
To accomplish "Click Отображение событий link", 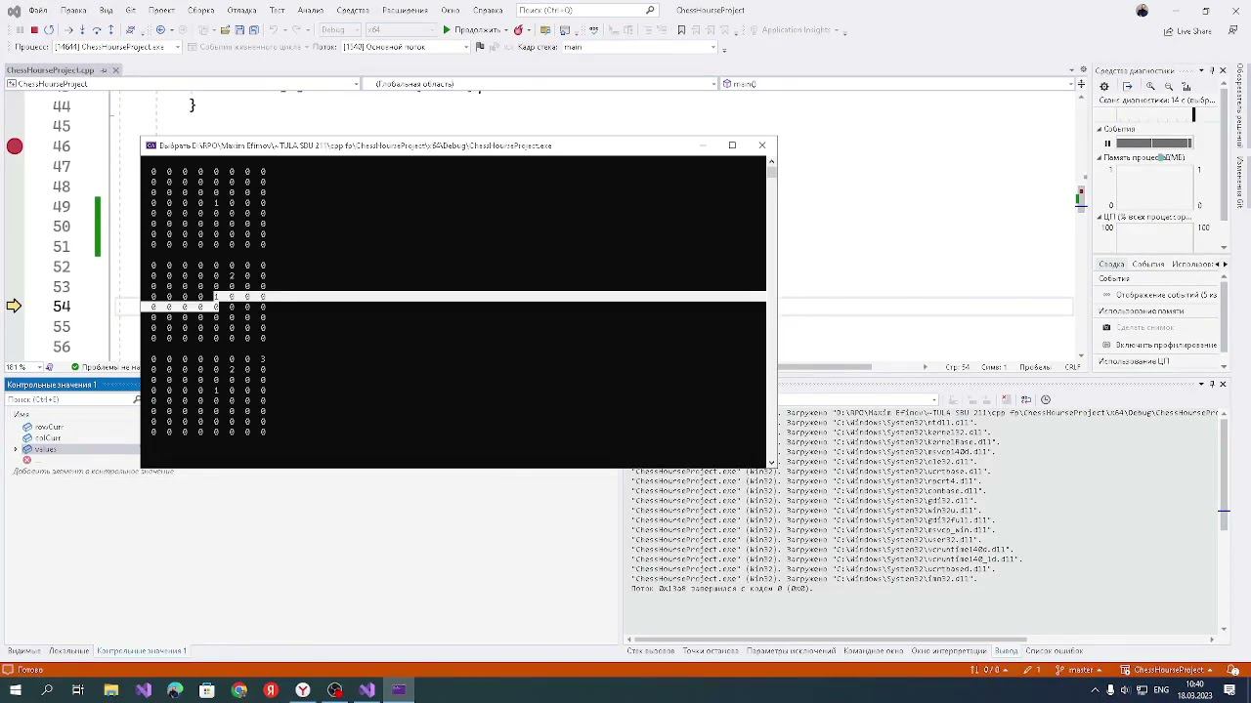I will pyautogui.click(x=1167, y=295).
